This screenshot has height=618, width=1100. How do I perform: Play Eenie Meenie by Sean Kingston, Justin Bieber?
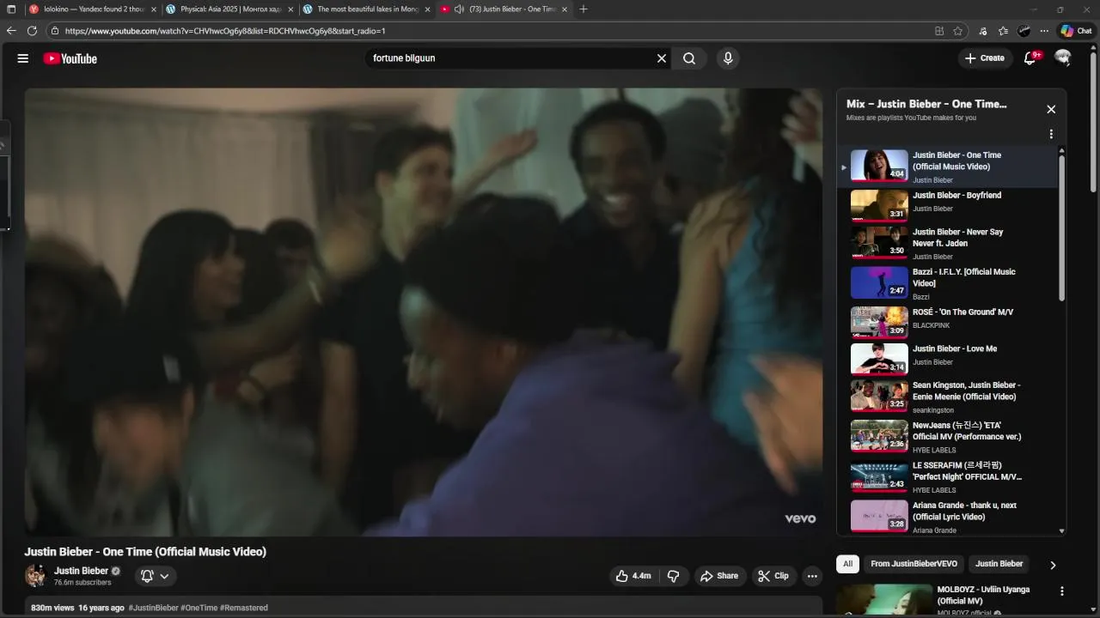948,397
